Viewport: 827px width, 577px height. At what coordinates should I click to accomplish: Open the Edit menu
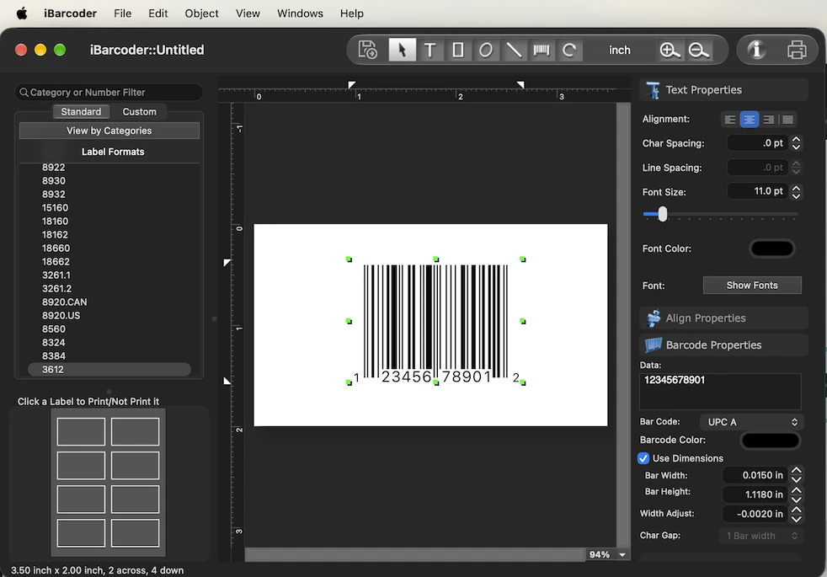coord(157,13)
